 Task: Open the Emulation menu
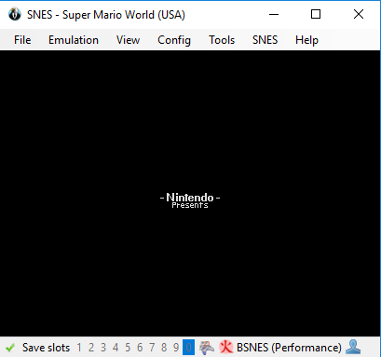[x=74, y=40]
